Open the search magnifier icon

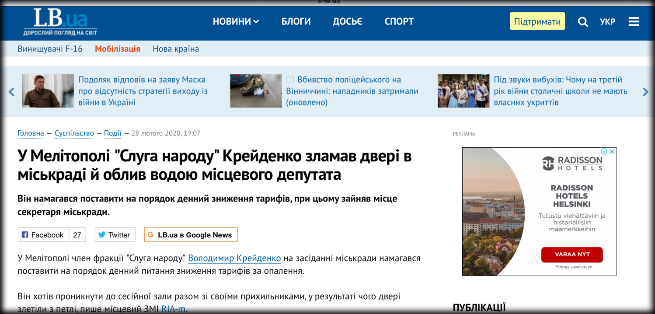click(582, 21)
